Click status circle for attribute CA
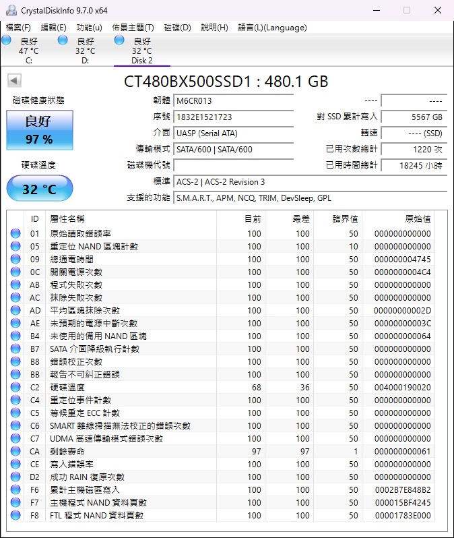 [15, 451]
